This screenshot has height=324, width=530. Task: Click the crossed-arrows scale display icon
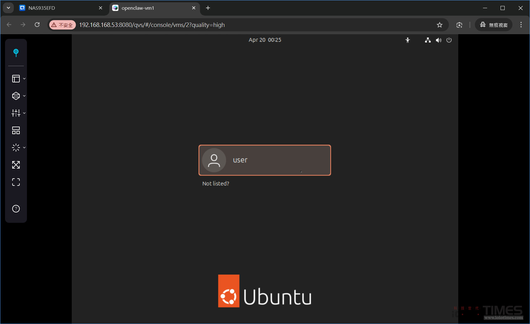(x=16, y=165)
